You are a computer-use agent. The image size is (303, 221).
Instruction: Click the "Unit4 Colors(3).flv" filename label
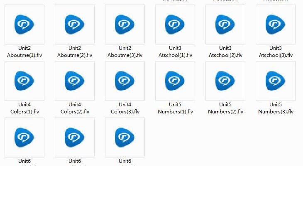click(125, 108)
